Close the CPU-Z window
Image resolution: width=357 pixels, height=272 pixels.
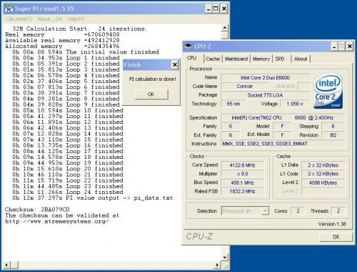pyautogui.click(x=349, y=47)
